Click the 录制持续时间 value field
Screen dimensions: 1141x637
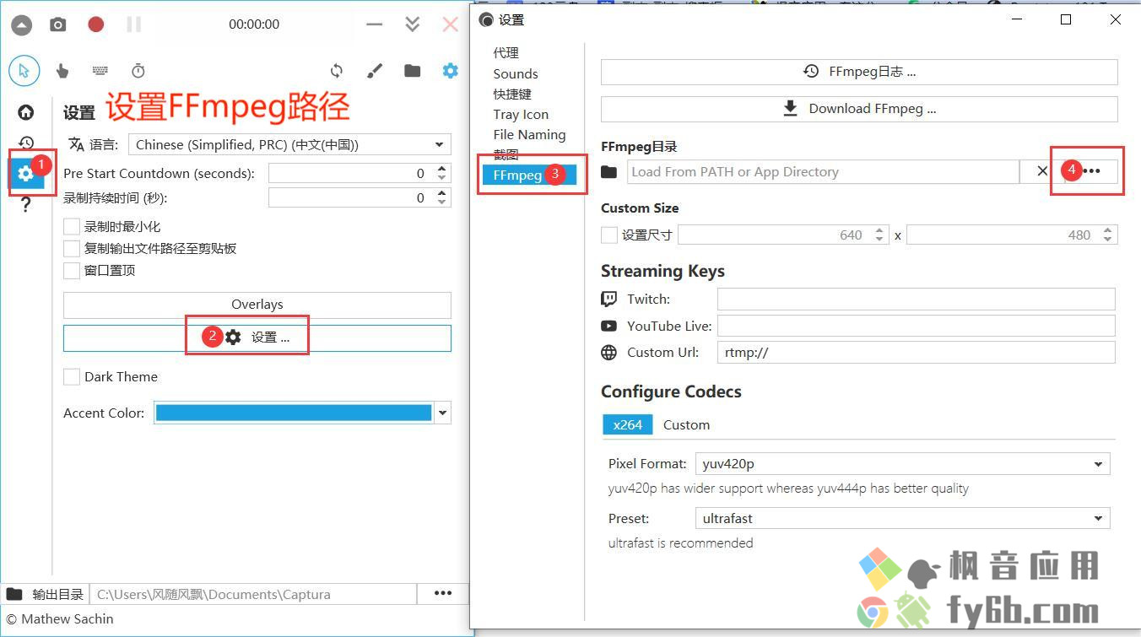(x=349, y=197)
